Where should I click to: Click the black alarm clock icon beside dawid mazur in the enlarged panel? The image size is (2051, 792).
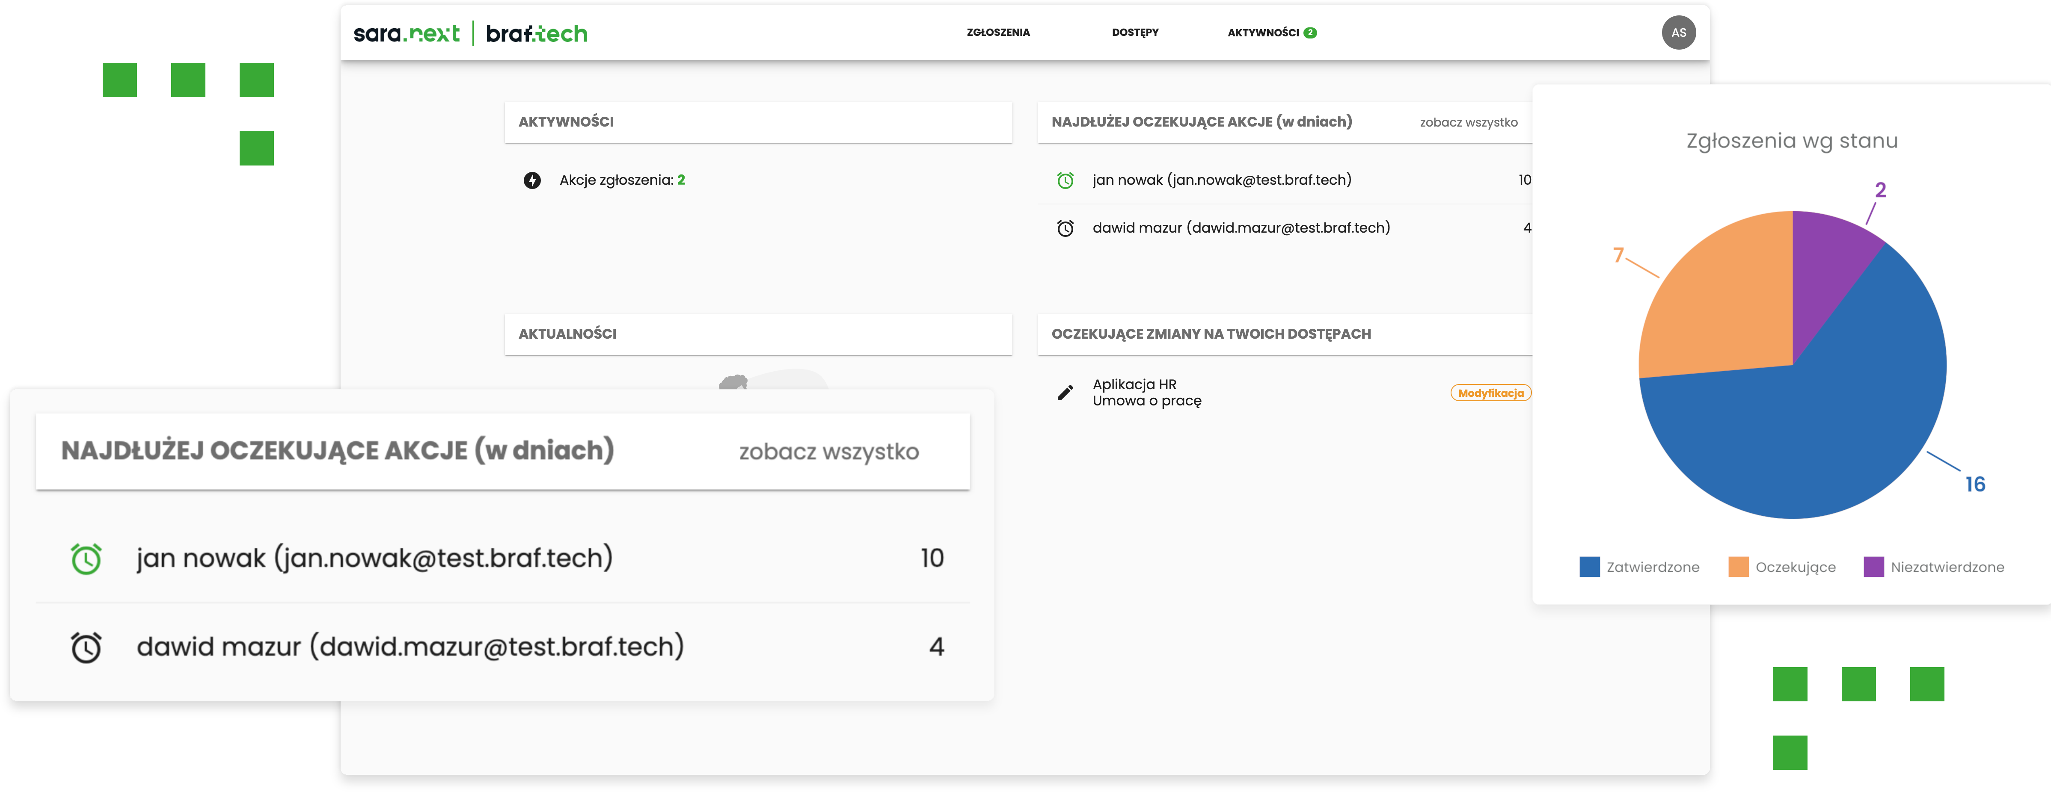[86, 647]
